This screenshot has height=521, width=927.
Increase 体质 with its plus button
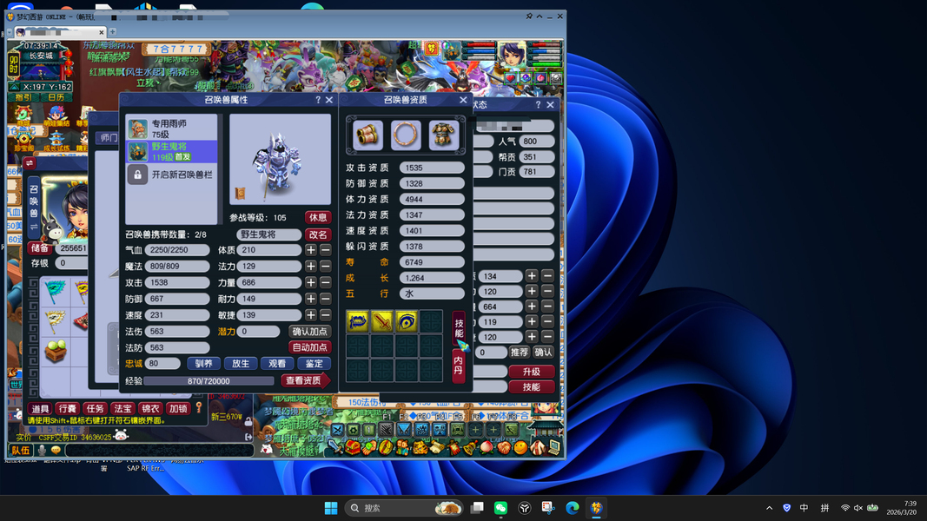pyautogui.click(x=311, y=250)
